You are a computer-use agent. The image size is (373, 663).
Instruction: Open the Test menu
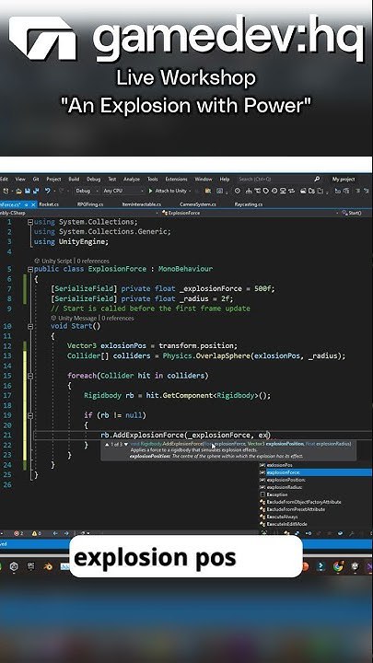112,180
